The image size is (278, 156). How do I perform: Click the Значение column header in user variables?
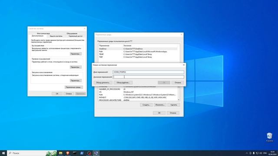pos(150,45)
